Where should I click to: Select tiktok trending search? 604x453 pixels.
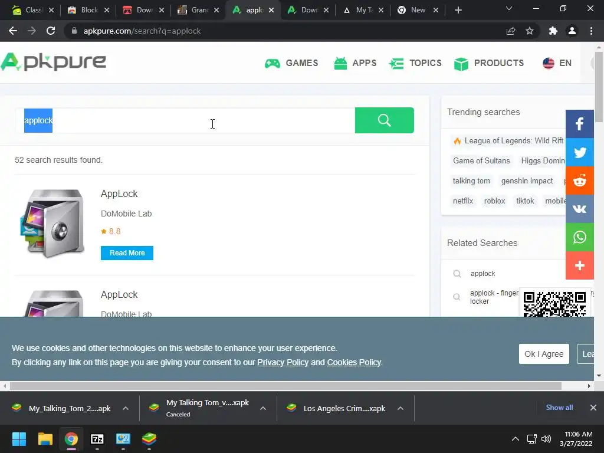(525, 201)
